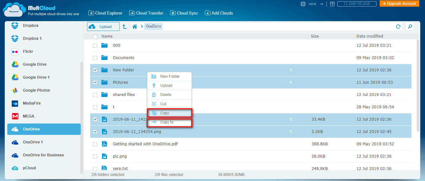The height and width of the screenshot is (181, 425).
Task: Open Cloud Explorer tab
Action: 105,13
